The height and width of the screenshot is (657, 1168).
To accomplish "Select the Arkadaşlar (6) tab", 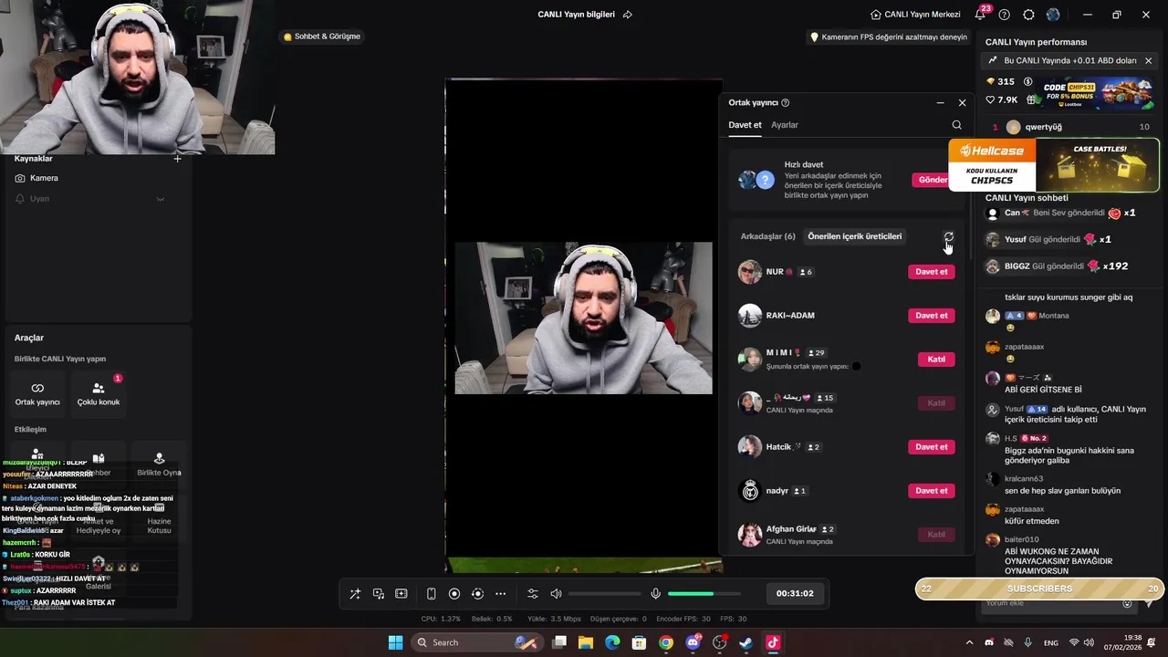I will (x=767, y=236).
